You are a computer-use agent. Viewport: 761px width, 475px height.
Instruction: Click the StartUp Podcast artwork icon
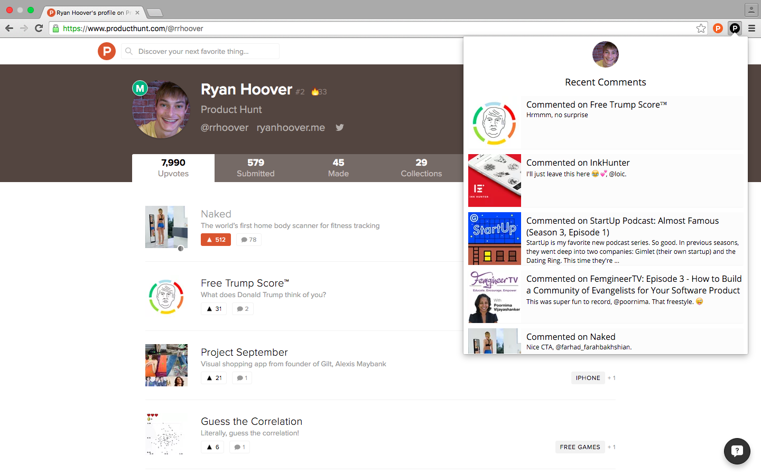pos(494,238)
